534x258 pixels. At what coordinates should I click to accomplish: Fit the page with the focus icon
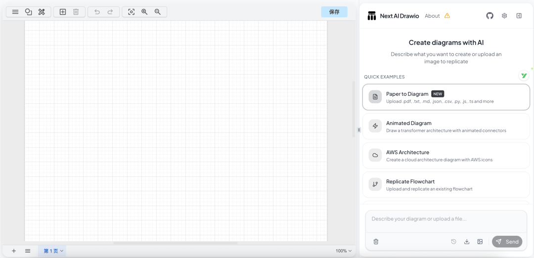coord(131,12)
